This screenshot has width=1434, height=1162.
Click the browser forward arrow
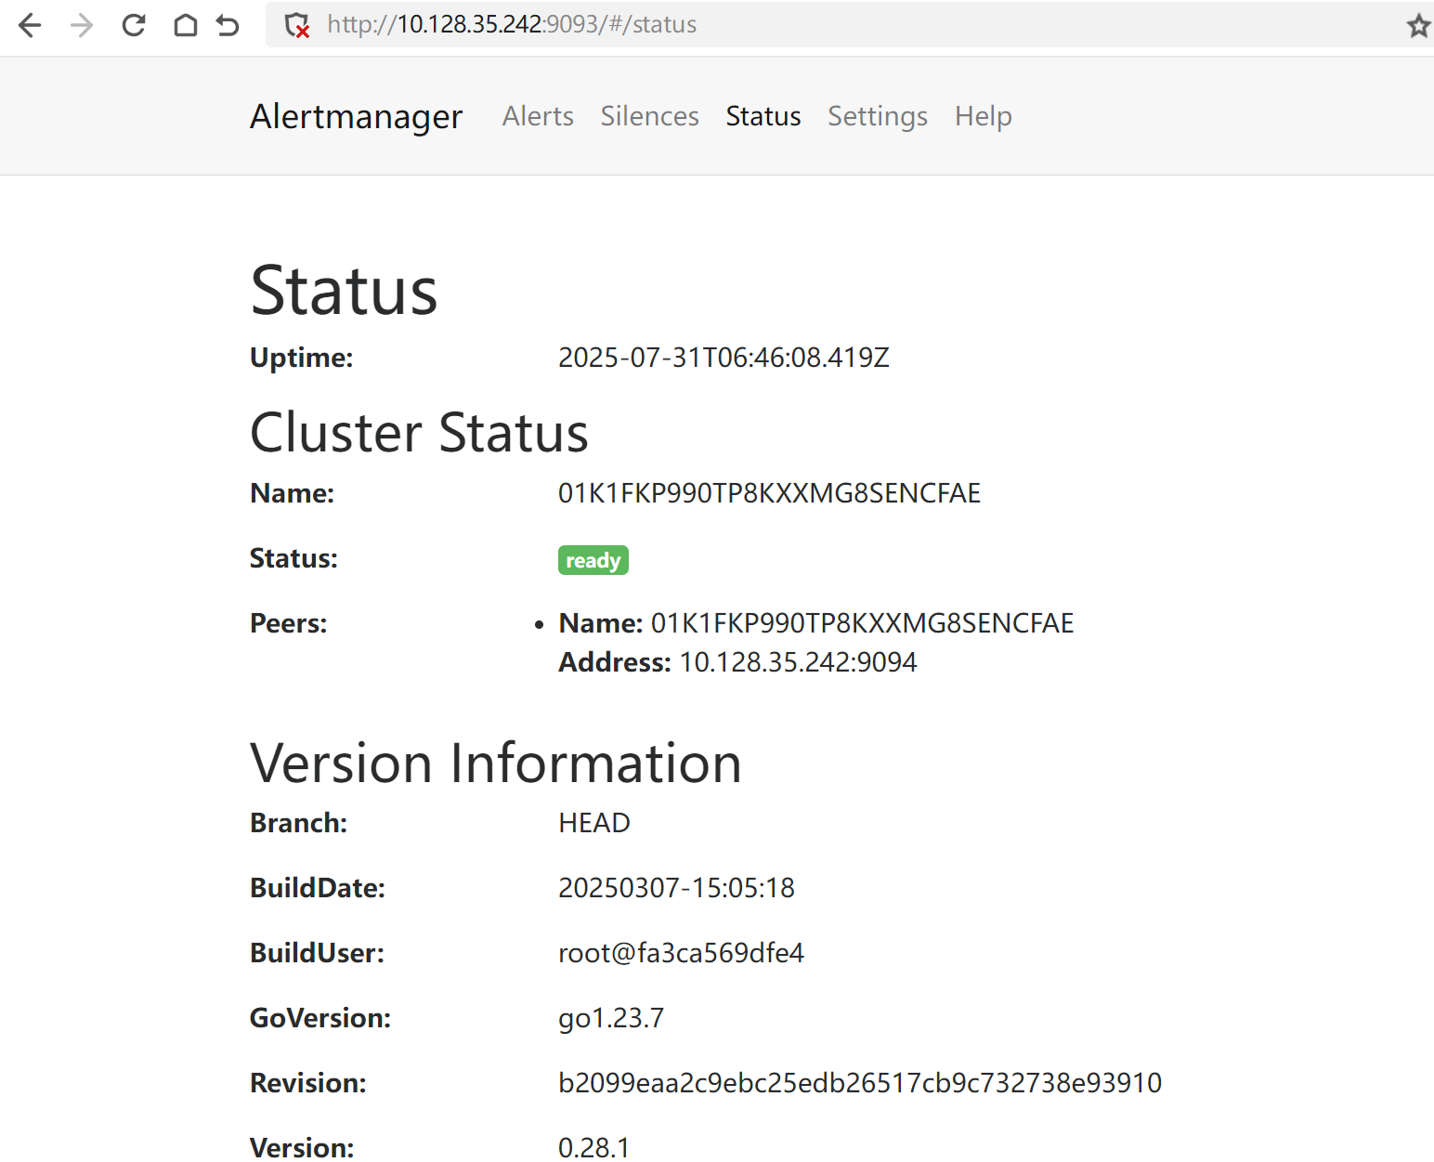pyautogui.click(x=82, y=25)
